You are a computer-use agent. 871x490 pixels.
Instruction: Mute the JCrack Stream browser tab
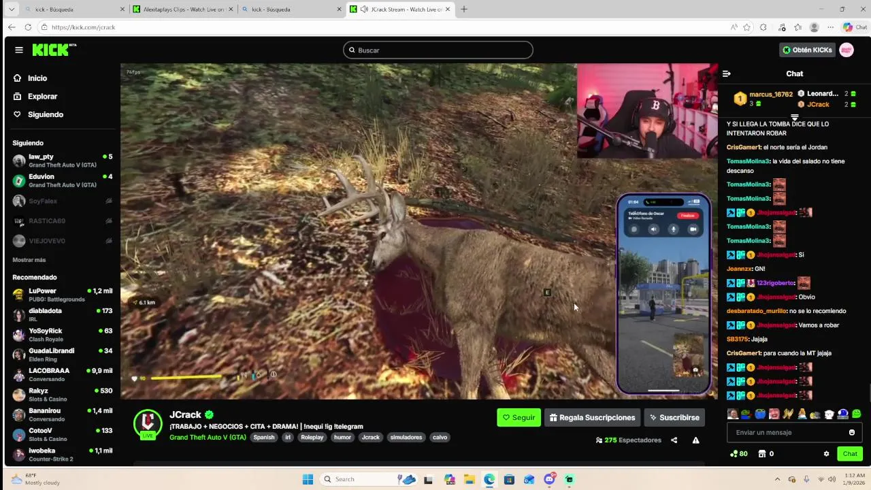[x=364, y=10]
